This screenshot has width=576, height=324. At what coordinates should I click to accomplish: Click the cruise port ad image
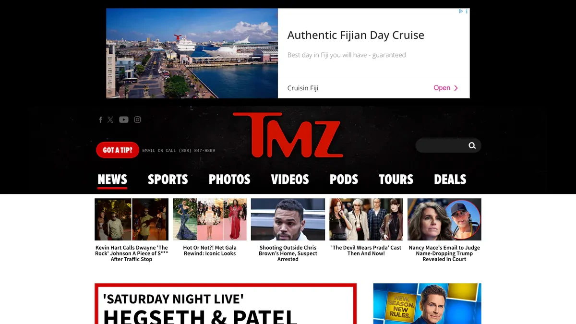[x=192, y=53]
